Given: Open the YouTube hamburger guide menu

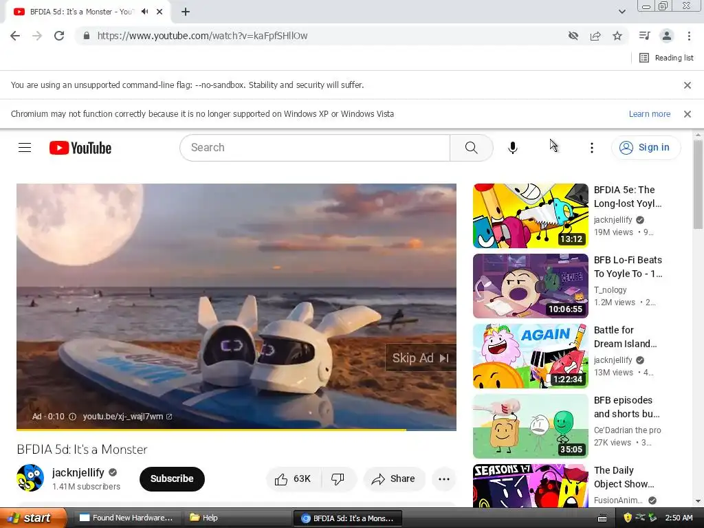Looking at the screenshot, I should [25, 148].
